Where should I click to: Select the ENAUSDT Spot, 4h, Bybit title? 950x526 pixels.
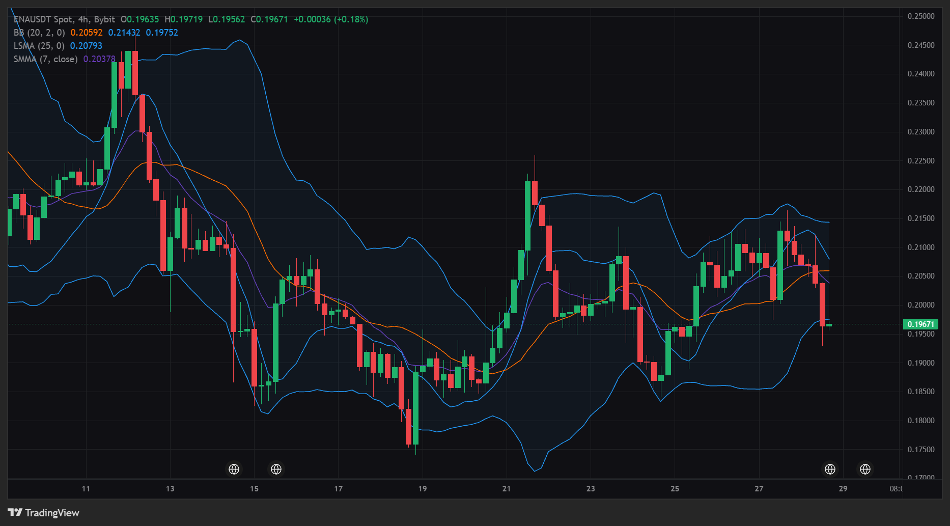click(x=64, y=19)
